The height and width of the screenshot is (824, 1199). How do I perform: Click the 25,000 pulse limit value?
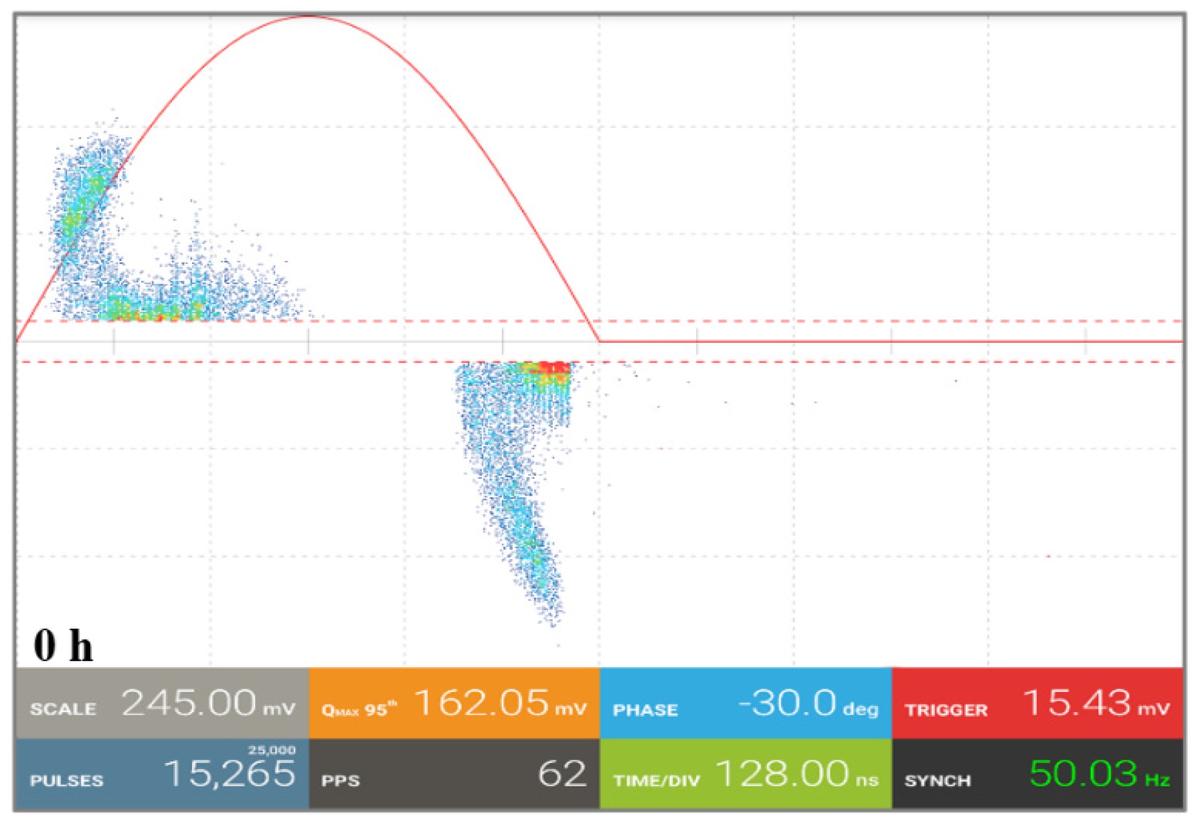click(x=272, y=750)
